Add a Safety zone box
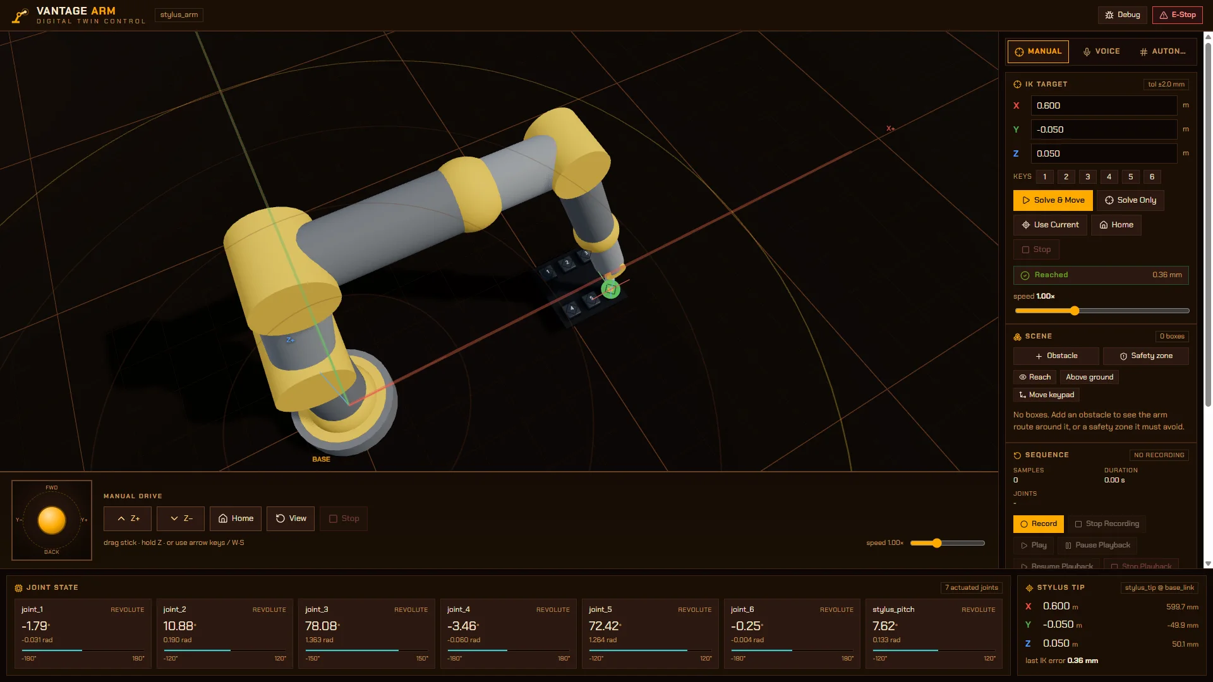The image size is (1213, 682). 1145,356
